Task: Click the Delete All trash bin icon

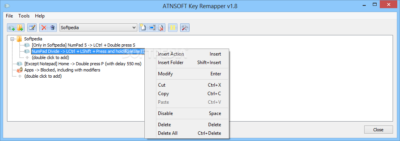Action: click(x=52, y=28)
